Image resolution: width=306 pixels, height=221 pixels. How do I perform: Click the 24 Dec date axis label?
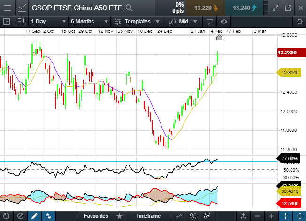[165, 31]
